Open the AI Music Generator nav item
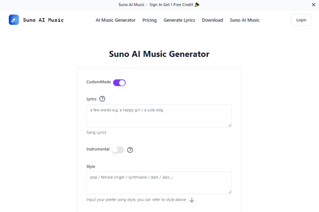Image resolution: width=319 pixels, height=212 pixels. click(x=115, y=20)
